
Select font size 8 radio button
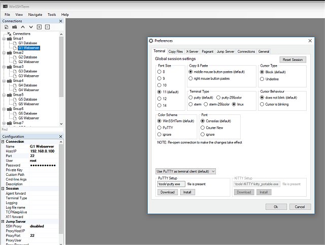(159, 72)
